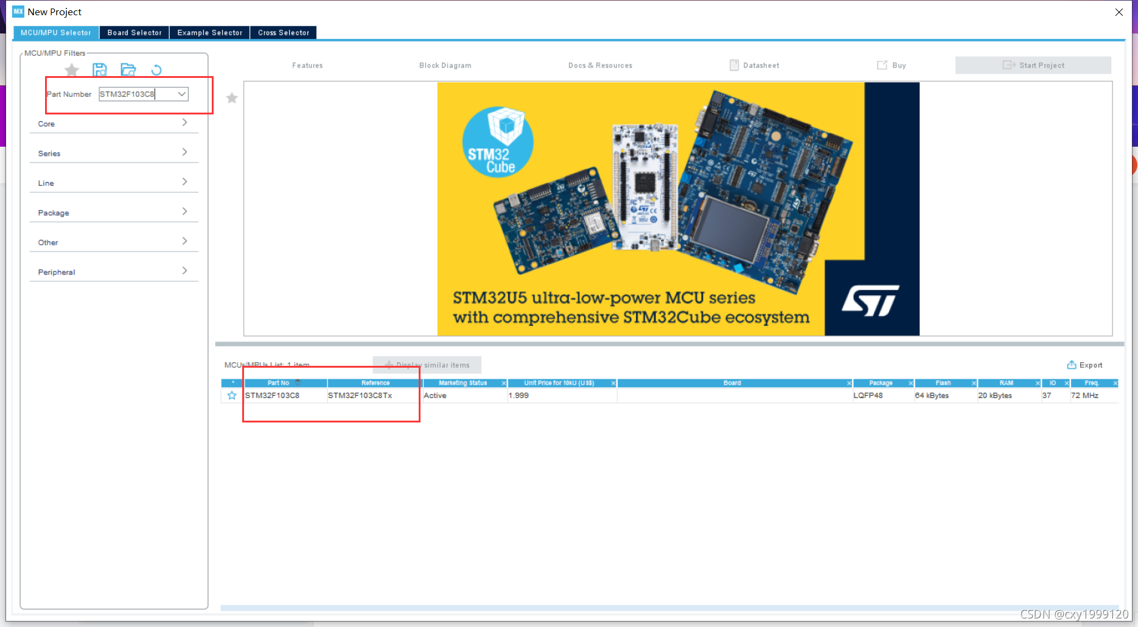
Task: Open the Part Number dropdown arrow
Action: tap(181, 94)
